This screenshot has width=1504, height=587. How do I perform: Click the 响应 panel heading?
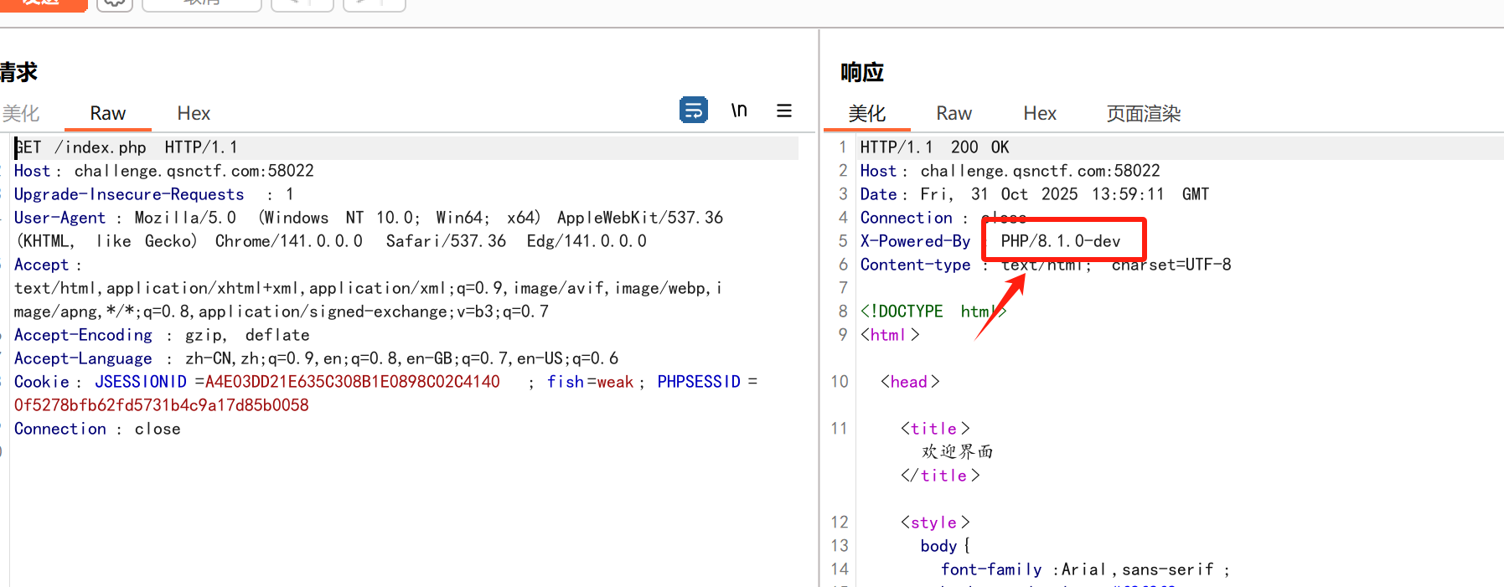point(862,72)
